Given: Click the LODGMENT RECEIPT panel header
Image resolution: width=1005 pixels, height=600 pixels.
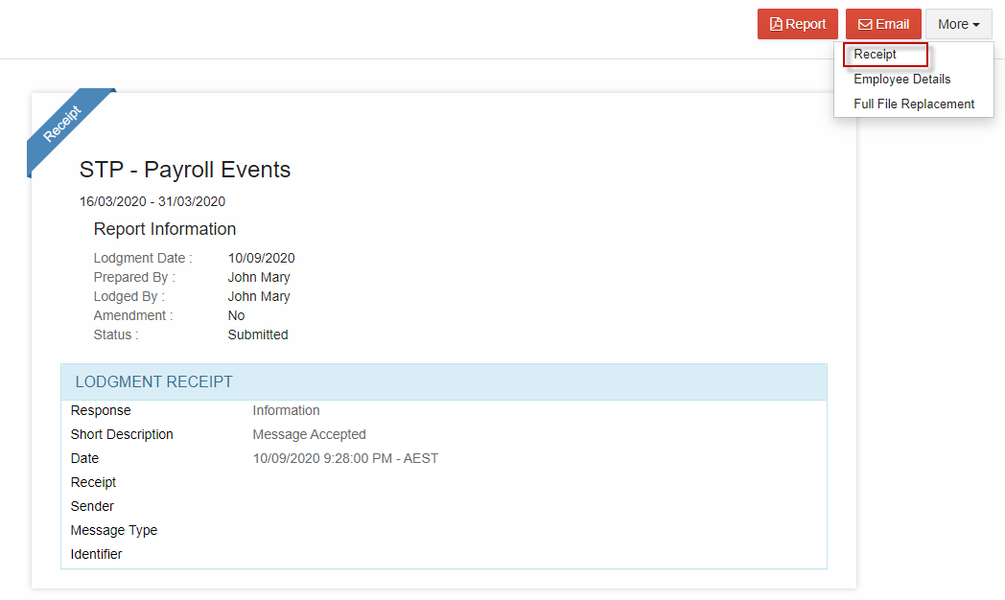Looking at the screenshot, I should [444, 382].
